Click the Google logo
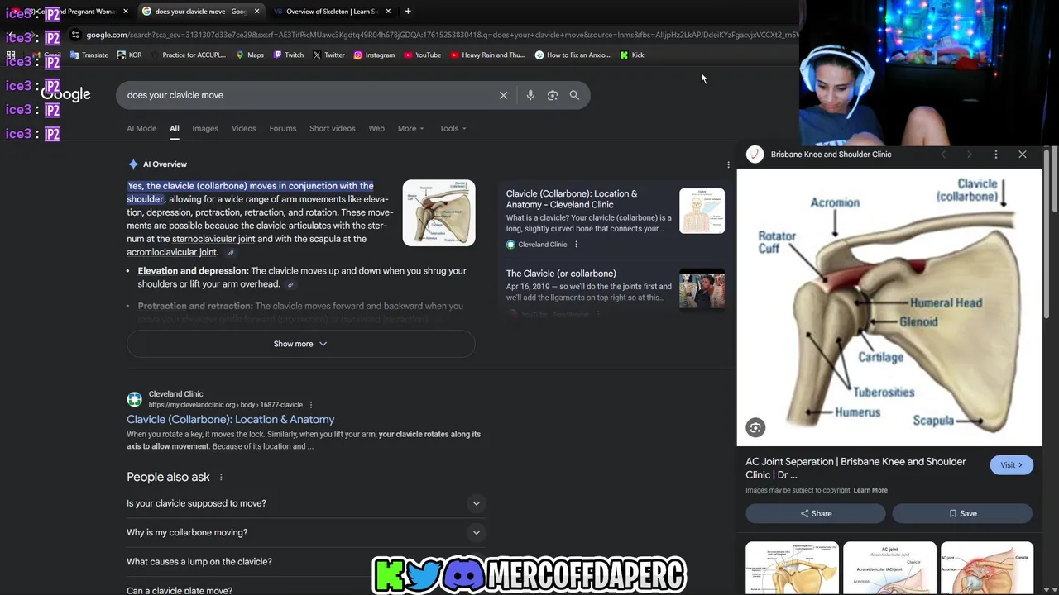The width and height of the screenshot is (1059, 595). [66, 94]
